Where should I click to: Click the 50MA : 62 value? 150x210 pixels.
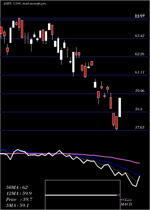click(x=17, y=187)
